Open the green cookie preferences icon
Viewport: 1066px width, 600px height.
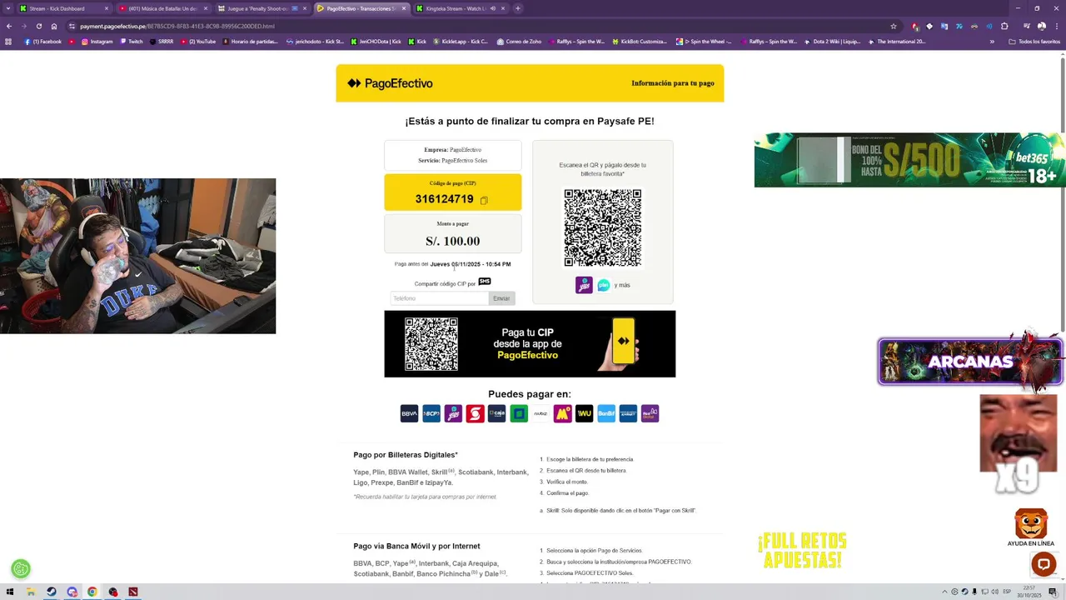point(21,569)
